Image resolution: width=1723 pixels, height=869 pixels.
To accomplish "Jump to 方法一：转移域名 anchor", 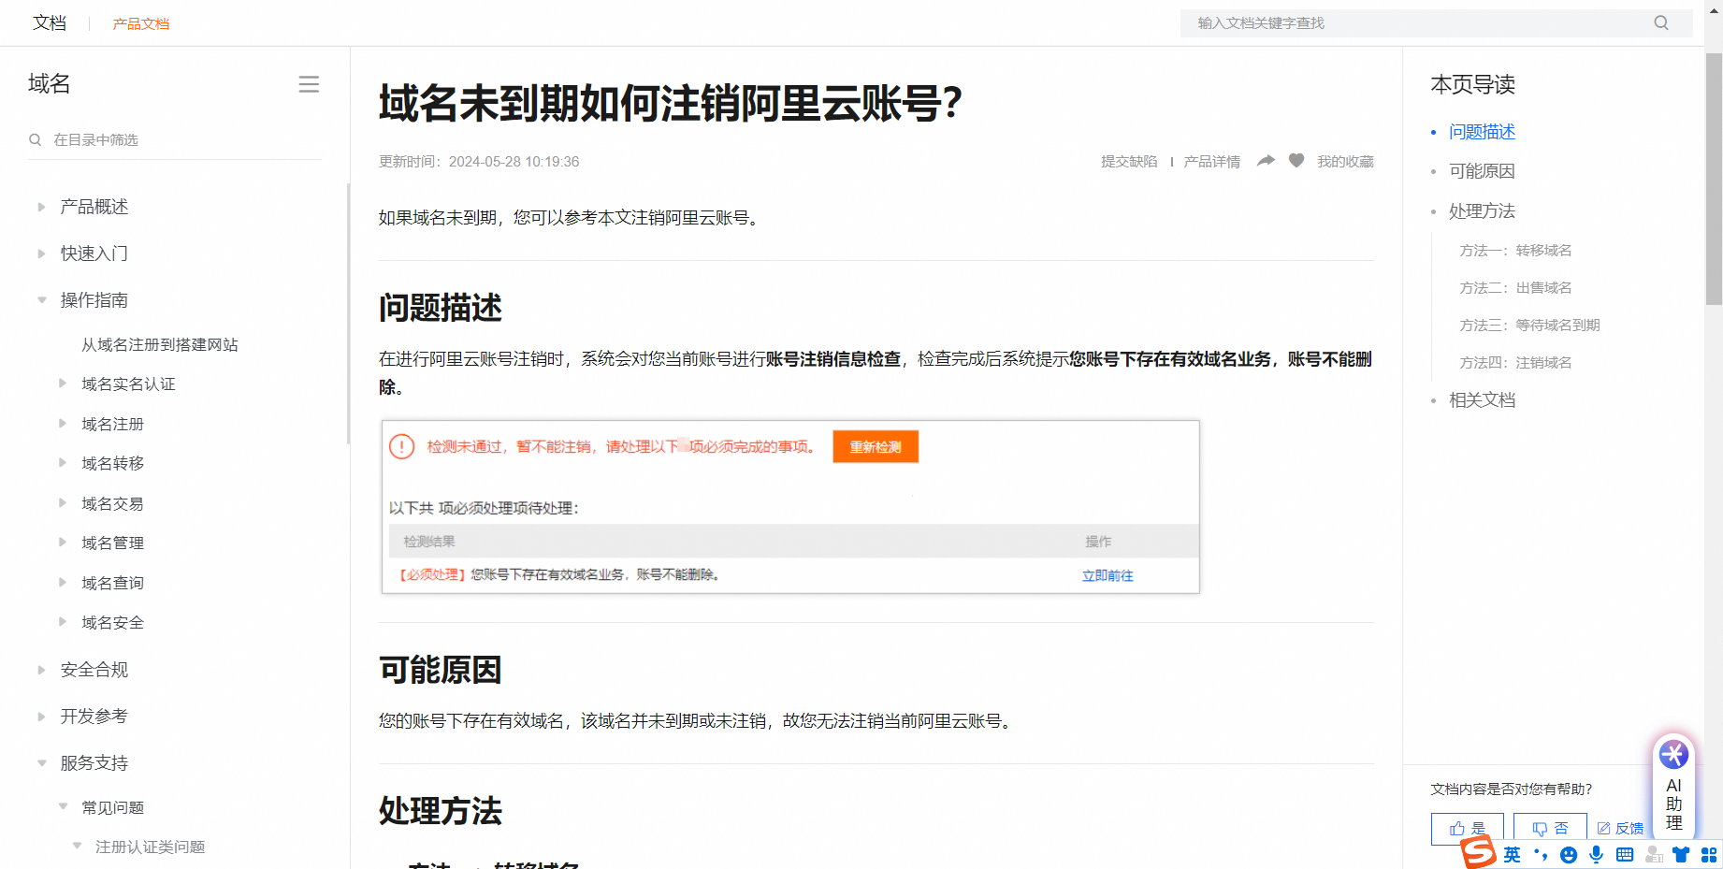I will point(1515,251).
